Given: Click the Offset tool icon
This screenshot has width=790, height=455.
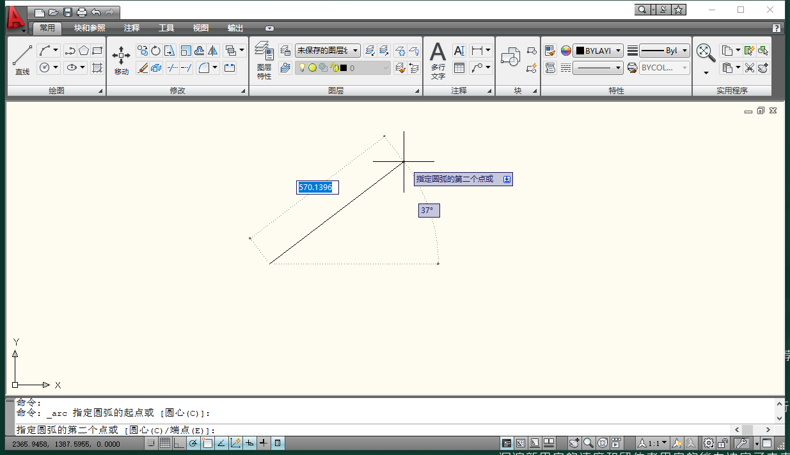Looking at the screenshot, I should coord(200,51).
